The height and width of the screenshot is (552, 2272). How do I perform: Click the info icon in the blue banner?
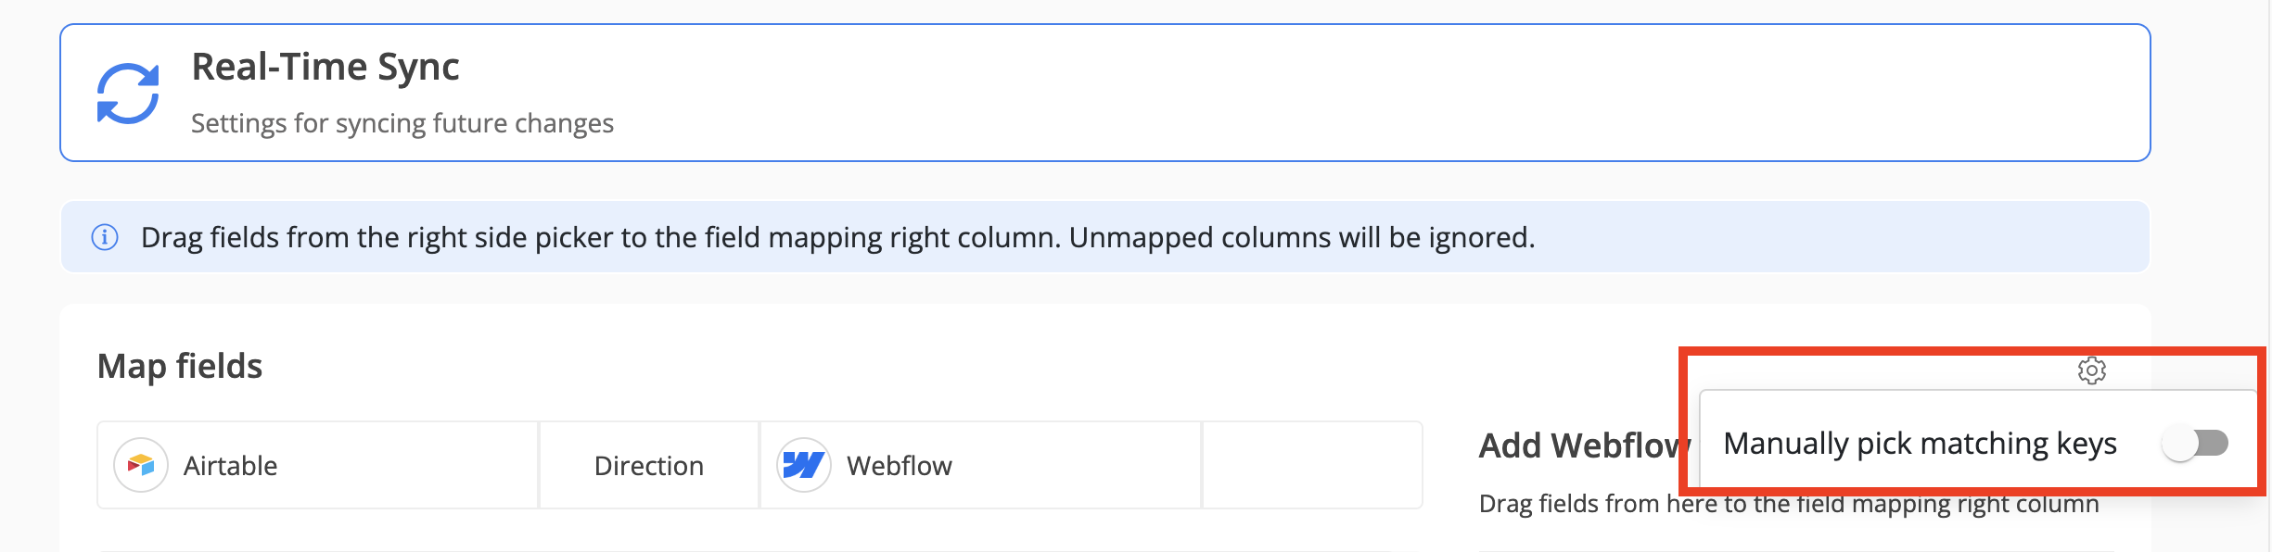(105, 238)
